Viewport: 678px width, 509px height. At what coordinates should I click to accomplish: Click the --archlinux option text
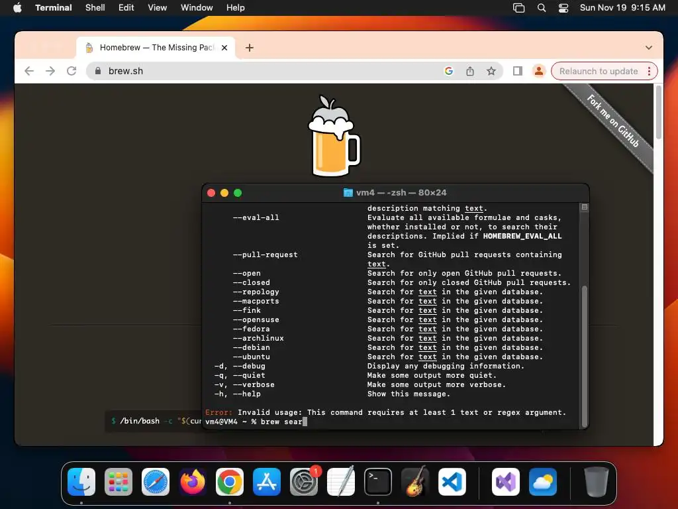click(258, 339)
